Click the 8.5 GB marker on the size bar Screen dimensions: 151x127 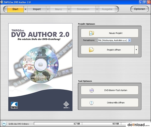(x=116, y=124)
